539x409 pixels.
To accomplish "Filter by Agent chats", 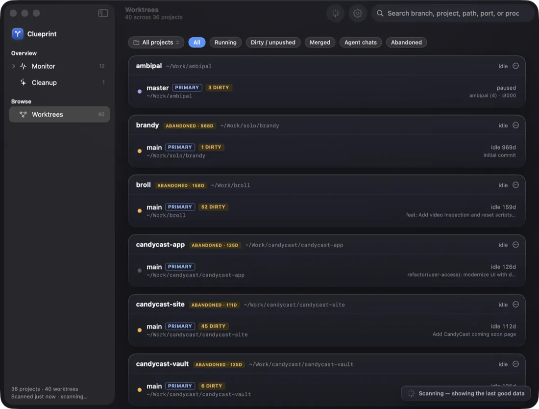I will 360,42.
